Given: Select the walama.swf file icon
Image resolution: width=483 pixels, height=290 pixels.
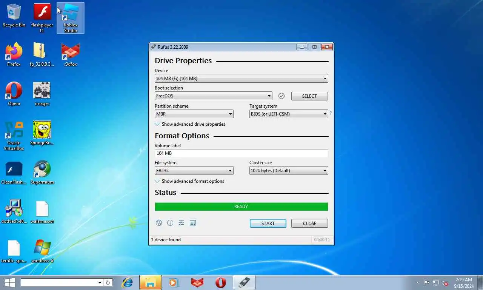Looking at the screenshot, I should [x=42, y=212].
